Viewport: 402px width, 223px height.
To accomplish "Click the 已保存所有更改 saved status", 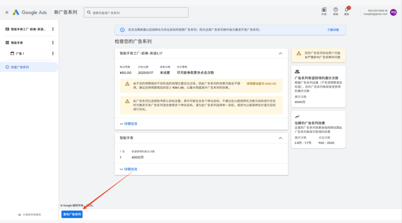I will pos(30,214).
